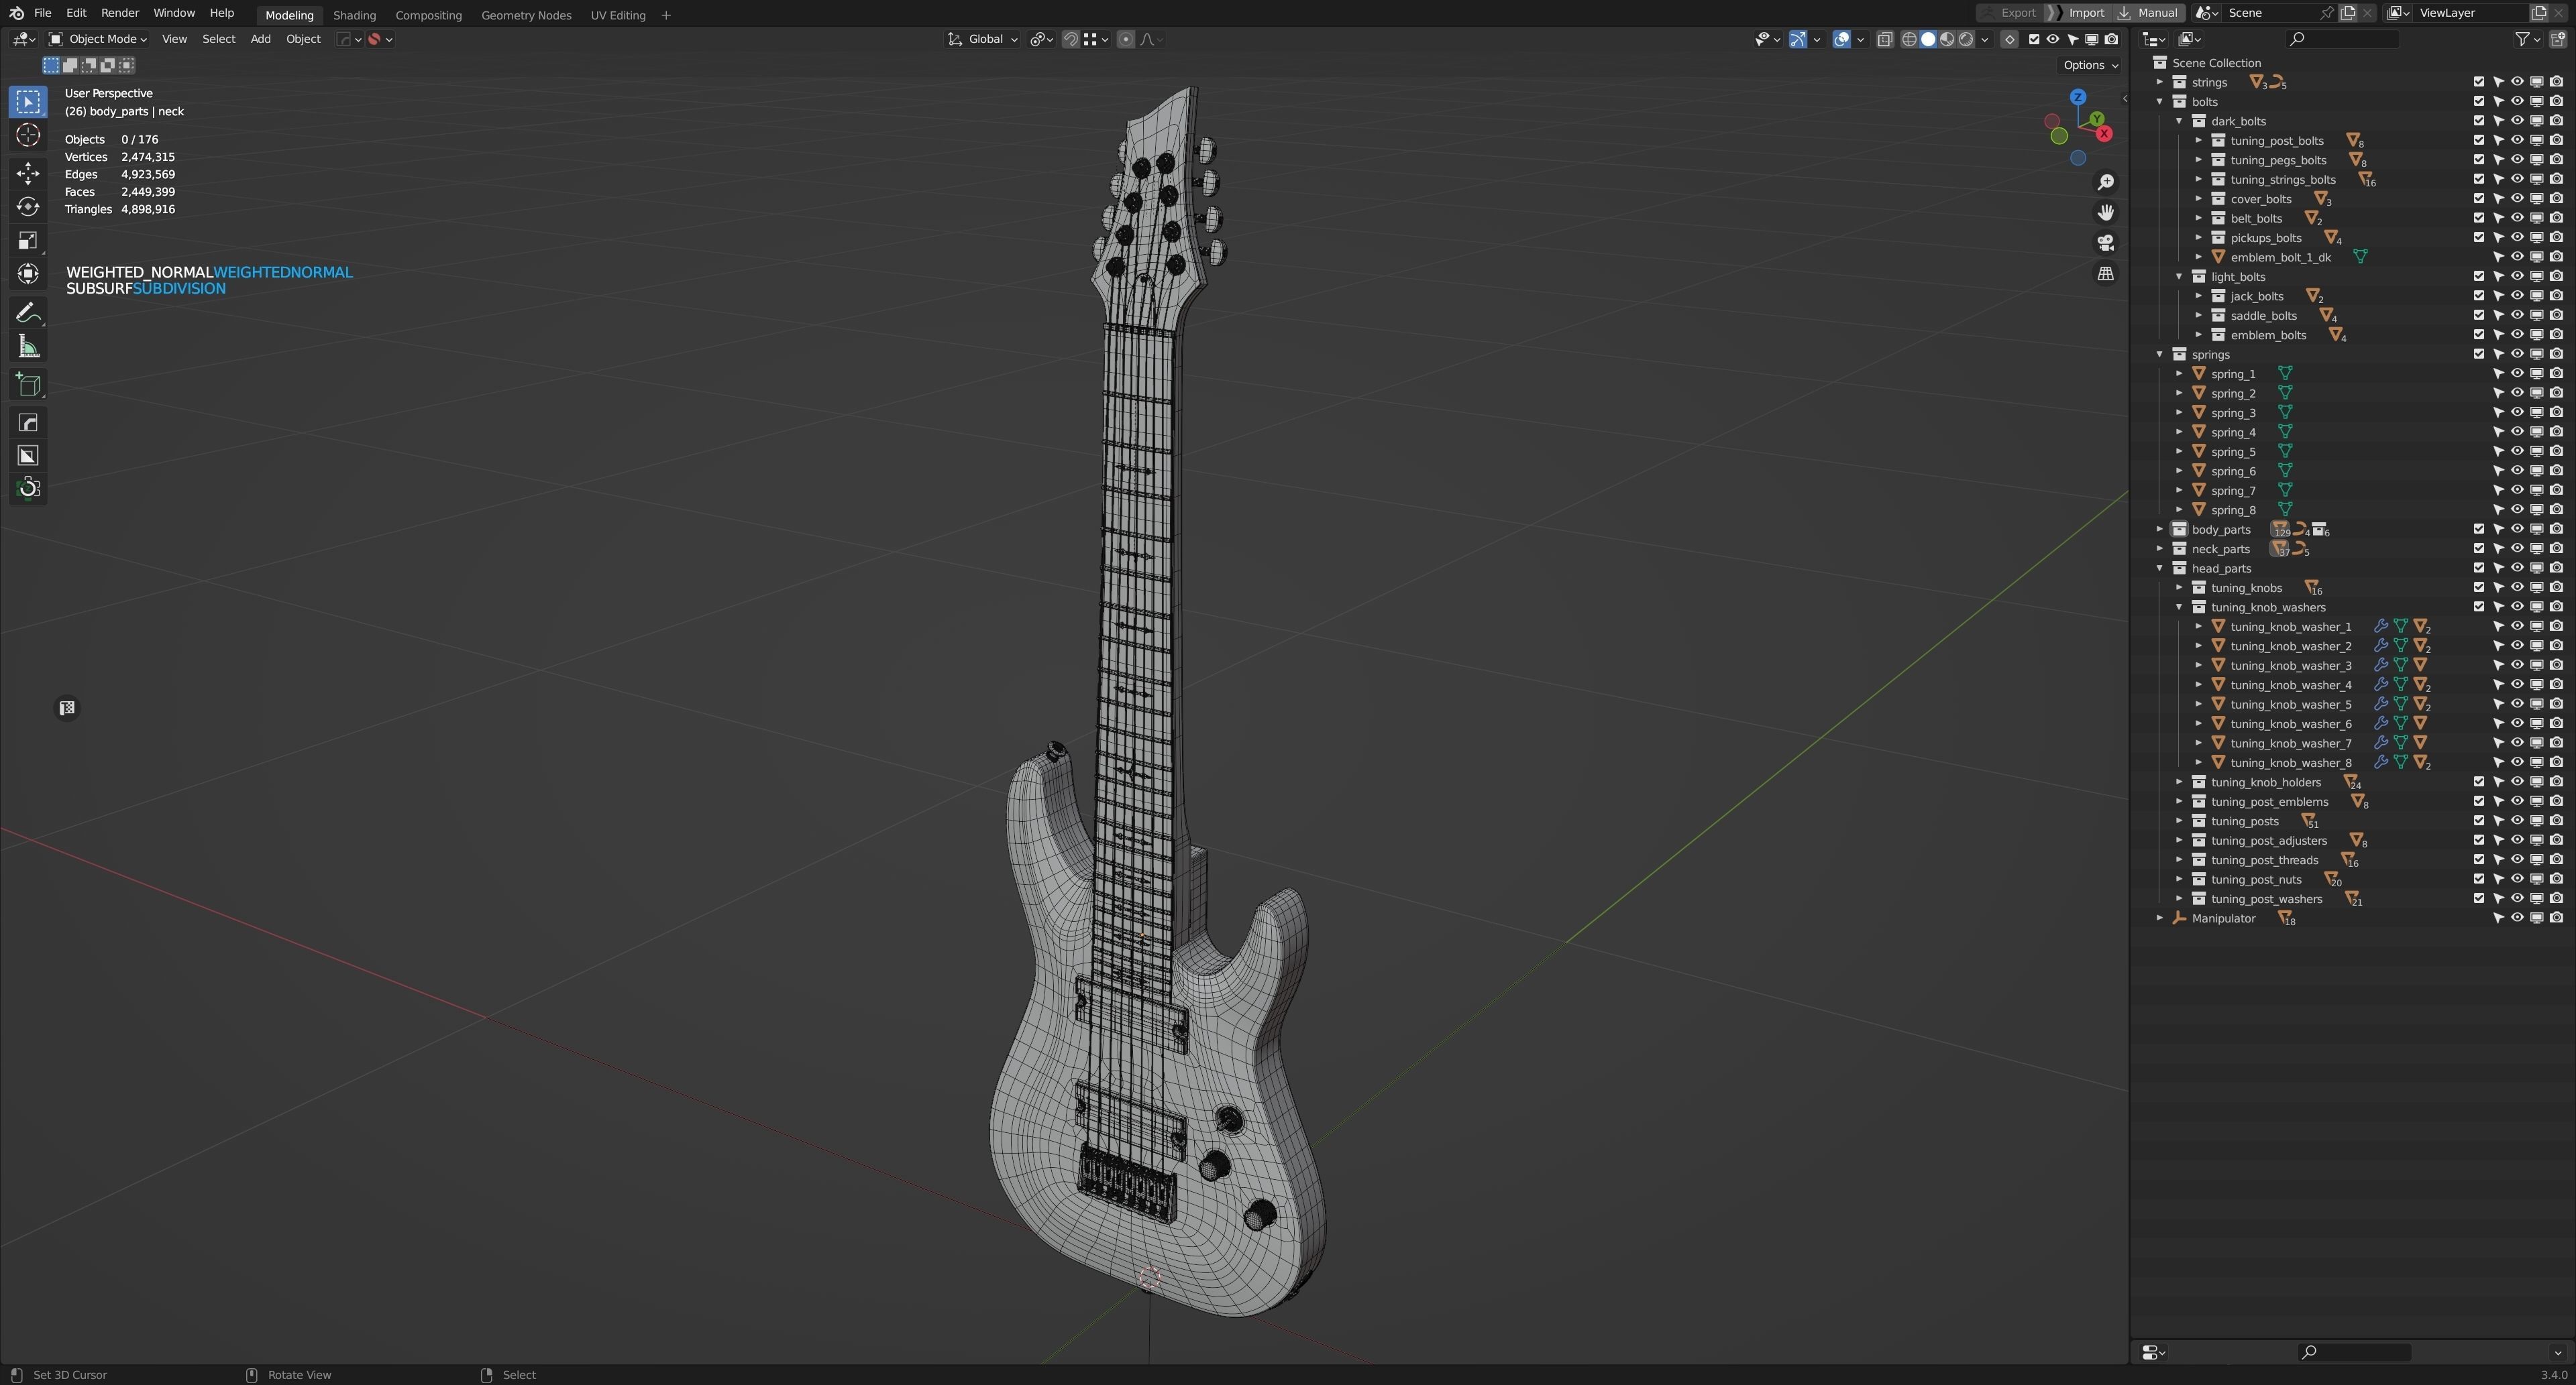This screenshot has height=1385, width=2576.
Task: Select the Select Box tool
Action: click(x=28, y=102)
